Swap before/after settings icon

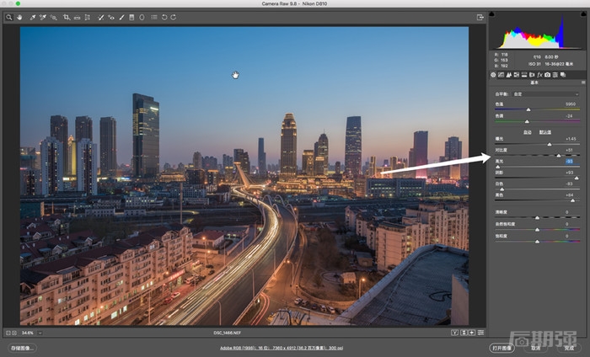tap(464, 333)
